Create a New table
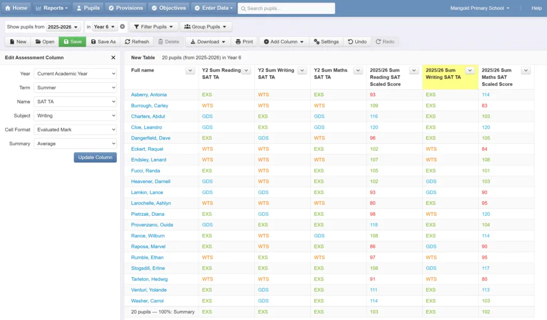547x320 pixels. tap(18, 42)
